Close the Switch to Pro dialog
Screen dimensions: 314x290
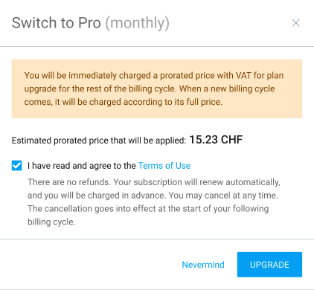click(295, 23)
